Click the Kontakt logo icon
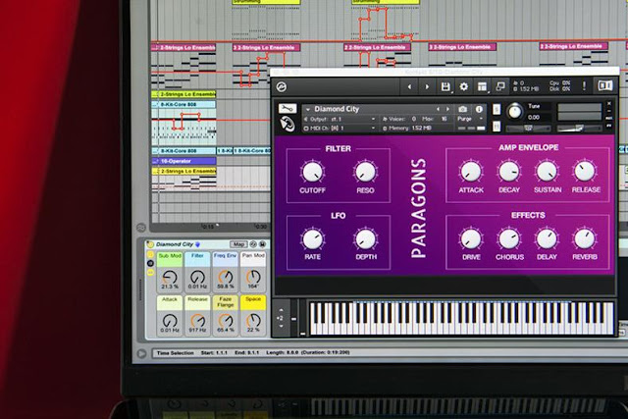Screen dimensions: 628x419 point(282,87)
